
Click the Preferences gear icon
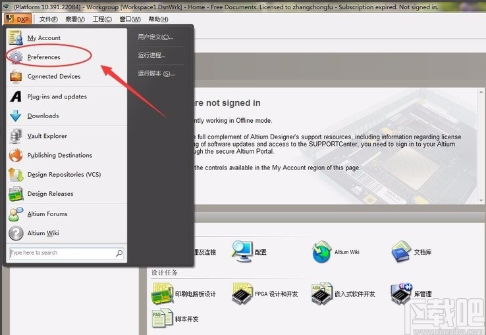pyautogui.click(x=16, y=57)
